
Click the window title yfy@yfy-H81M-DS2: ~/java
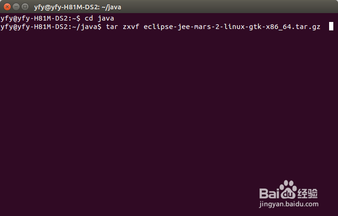78,7
